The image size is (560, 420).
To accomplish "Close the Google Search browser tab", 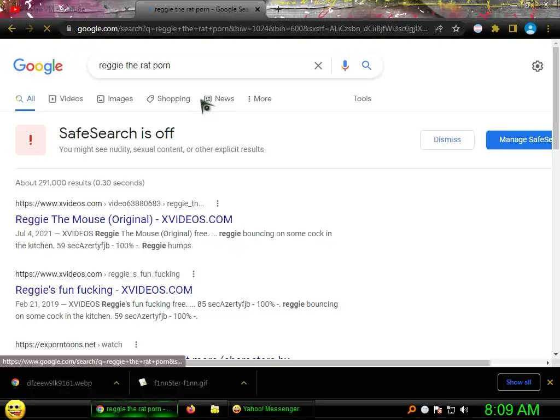I will [x=258, y=10].
